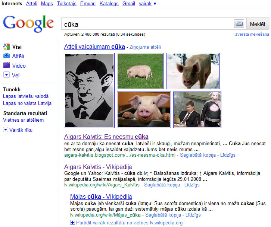The height and width of the screenshot is (227, 271).
Task: Filter by Lapas no valsts Latvija
Action: coord(27,103)
